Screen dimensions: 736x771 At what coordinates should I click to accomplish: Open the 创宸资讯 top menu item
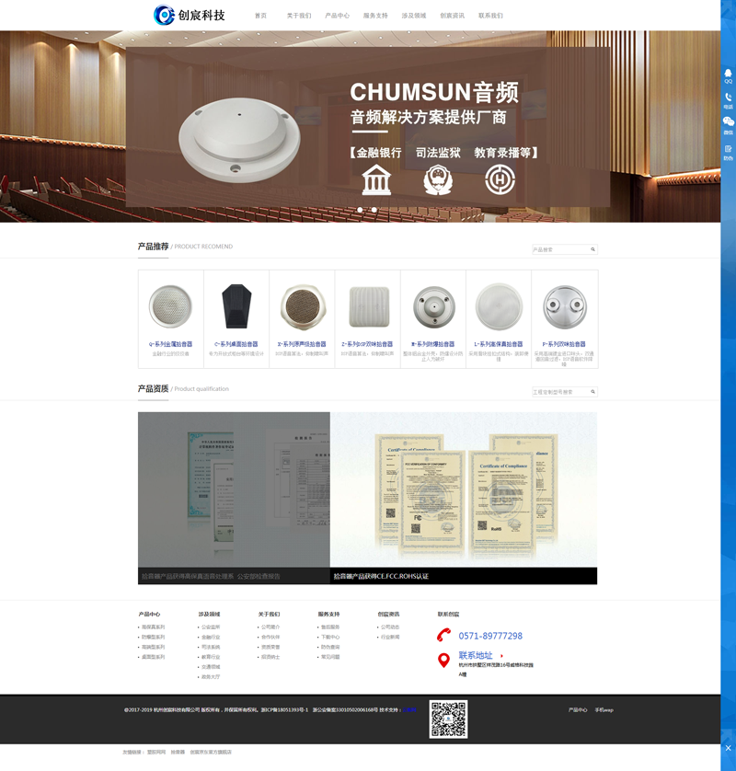[x=453, y=16]
